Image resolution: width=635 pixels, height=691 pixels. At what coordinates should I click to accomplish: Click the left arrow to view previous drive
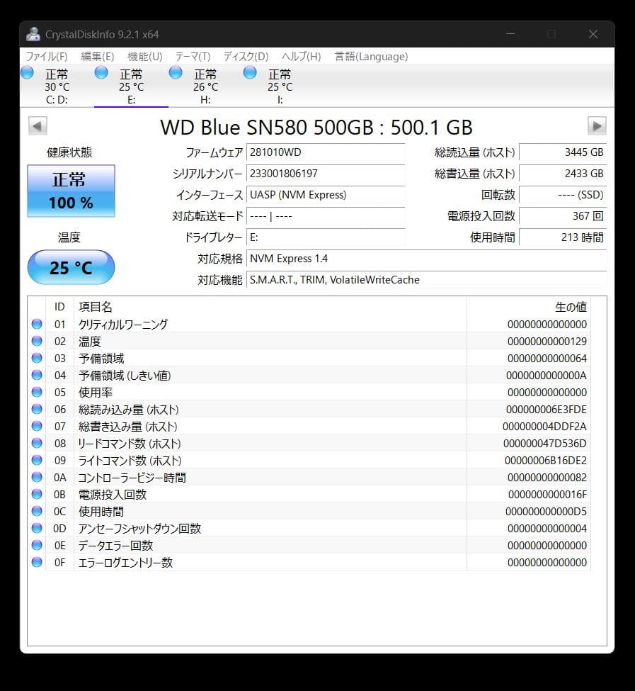tap(37, 125)
